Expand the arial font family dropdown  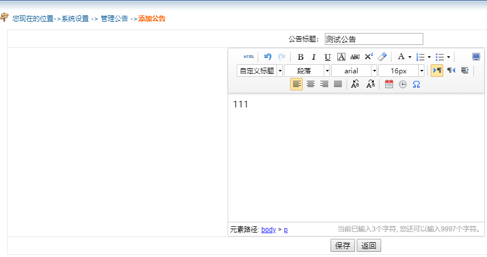point(354,71)
